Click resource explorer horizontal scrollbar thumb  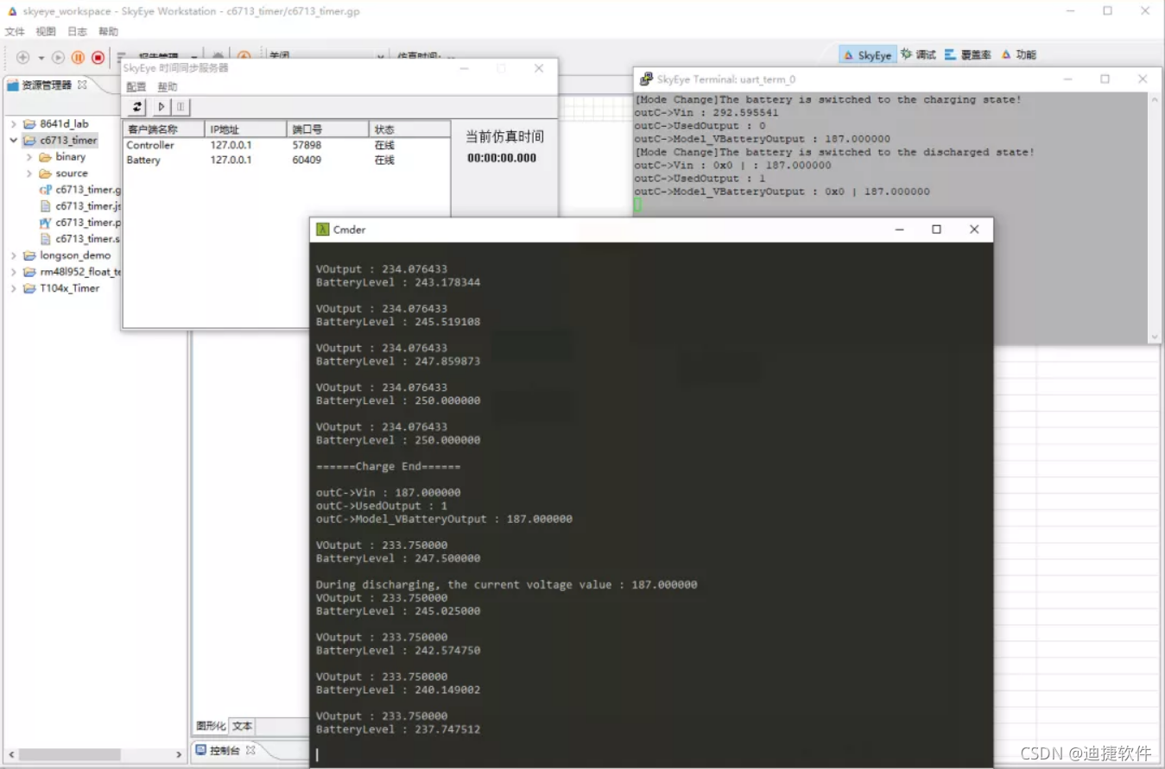pyautogui.click(x=70, y=754)
